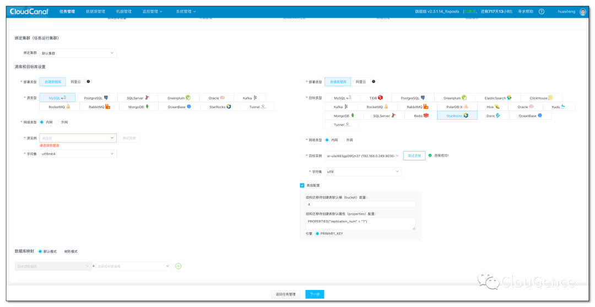Choose MongoDB as the source type
This screenshot has width=595, height=307.
[x=139, y=107]
